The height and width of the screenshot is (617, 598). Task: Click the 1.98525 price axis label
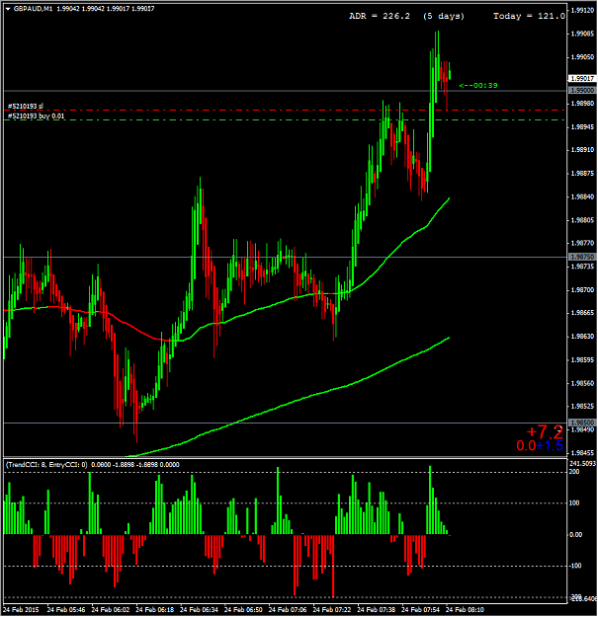582,406
